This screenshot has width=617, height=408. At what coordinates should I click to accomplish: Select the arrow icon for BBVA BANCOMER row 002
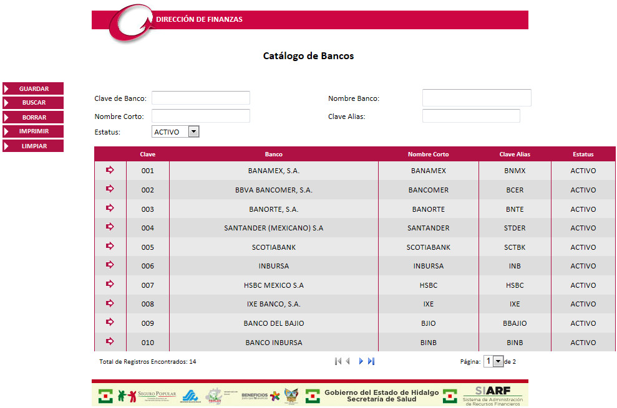(x=110, y=189)
